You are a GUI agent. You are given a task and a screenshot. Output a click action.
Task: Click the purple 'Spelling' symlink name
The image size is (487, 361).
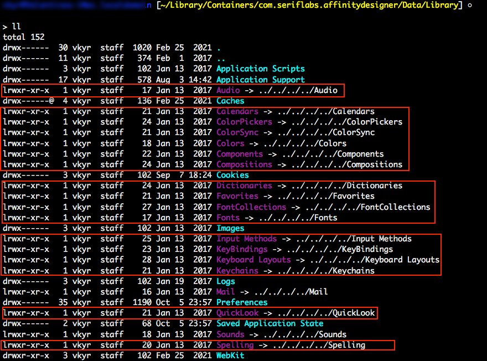pos(235,345)
